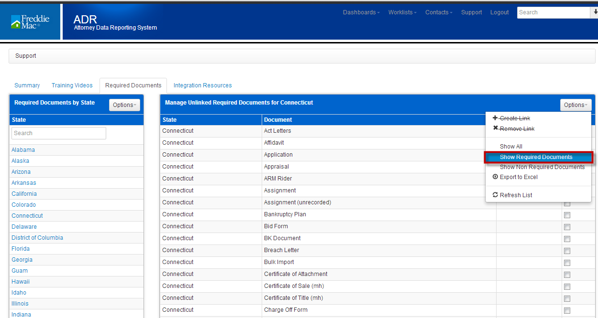598x318 pixels.
Task: Click the Support breadcrumb text
Action: point(26,56)
